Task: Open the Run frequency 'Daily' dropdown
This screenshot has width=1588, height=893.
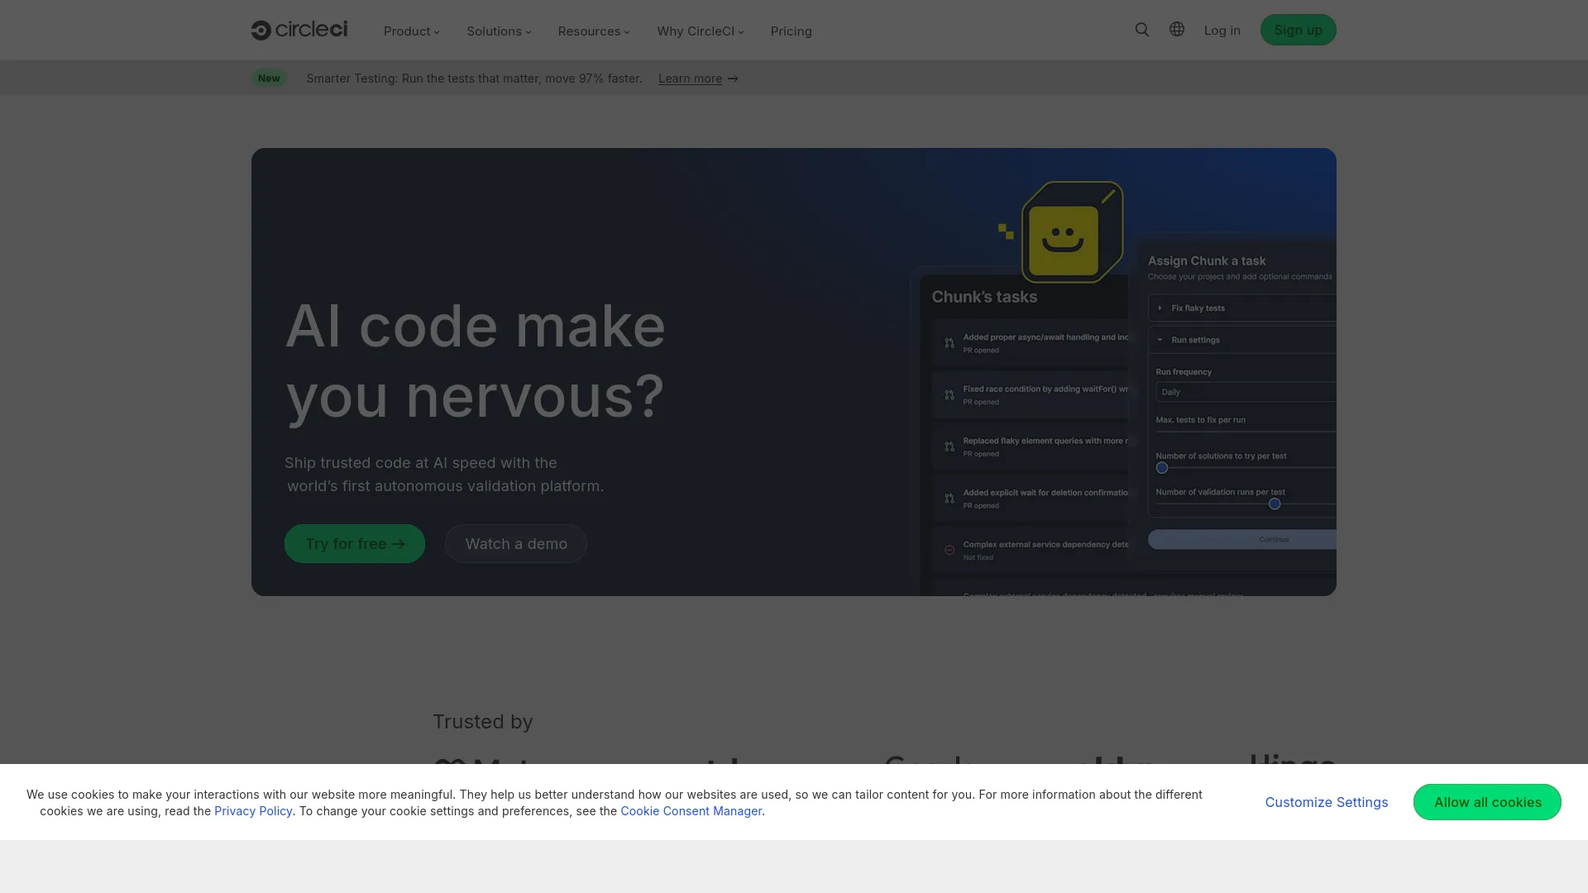Action: (1246, 392)
